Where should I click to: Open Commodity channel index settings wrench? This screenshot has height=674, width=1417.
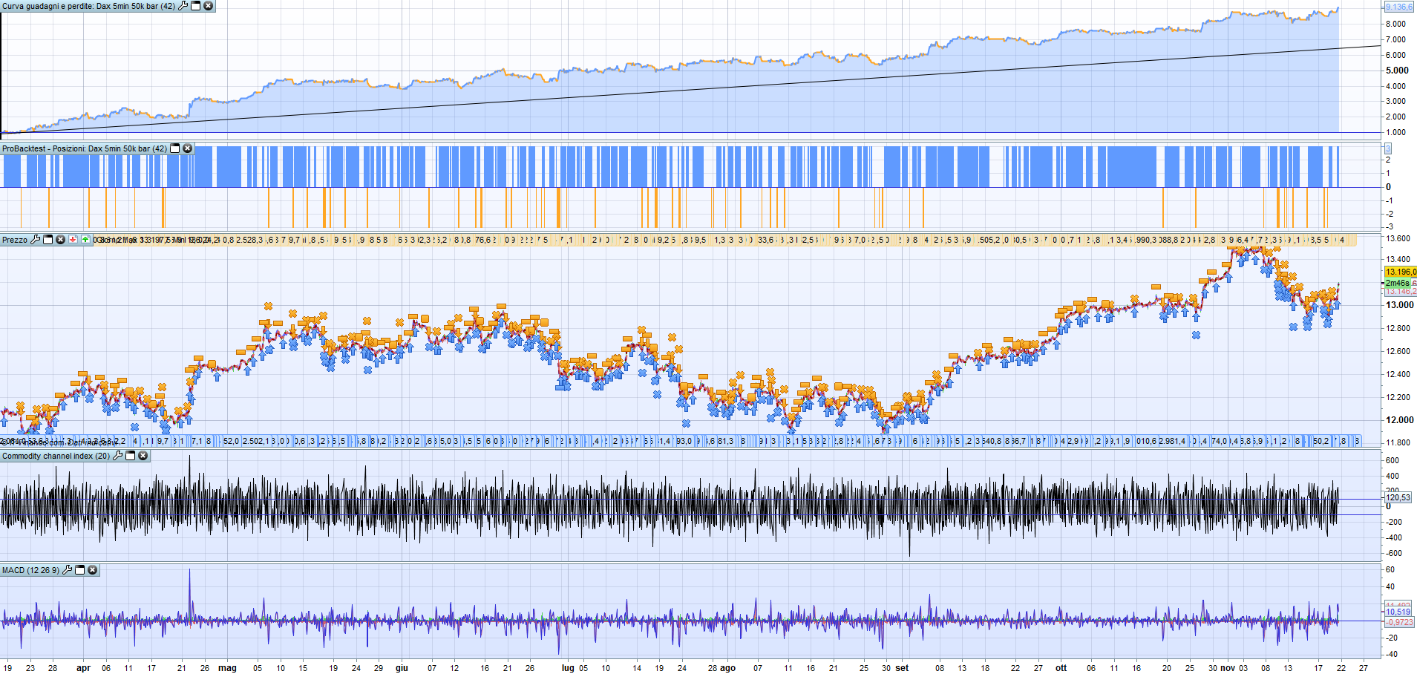[x=117, y=456]
